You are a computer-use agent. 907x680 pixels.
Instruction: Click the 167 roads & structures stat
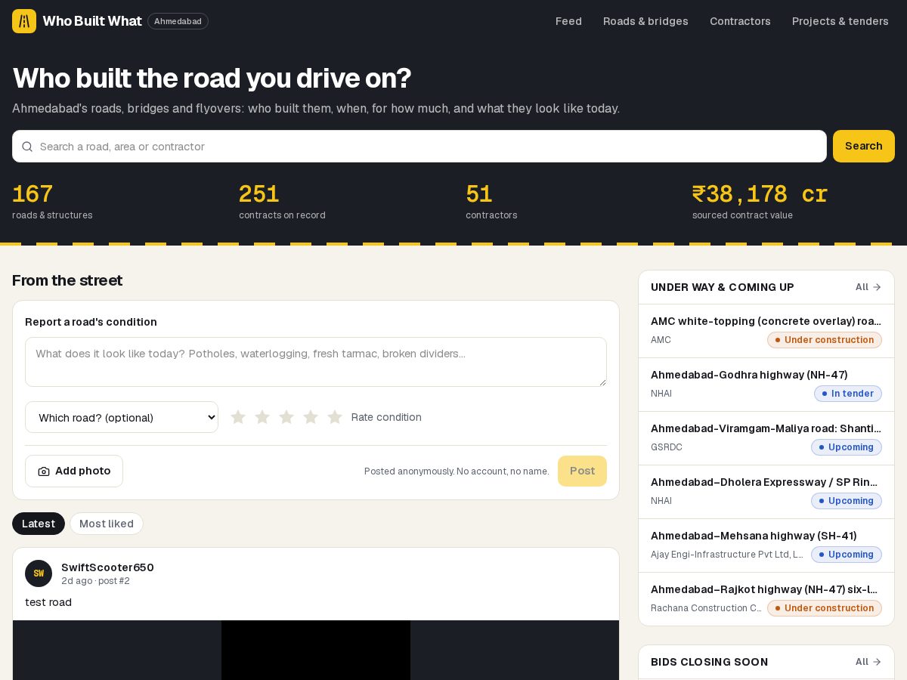pos(52,202)
